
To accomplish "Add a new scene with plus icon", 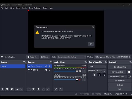I will click(2, 89).
